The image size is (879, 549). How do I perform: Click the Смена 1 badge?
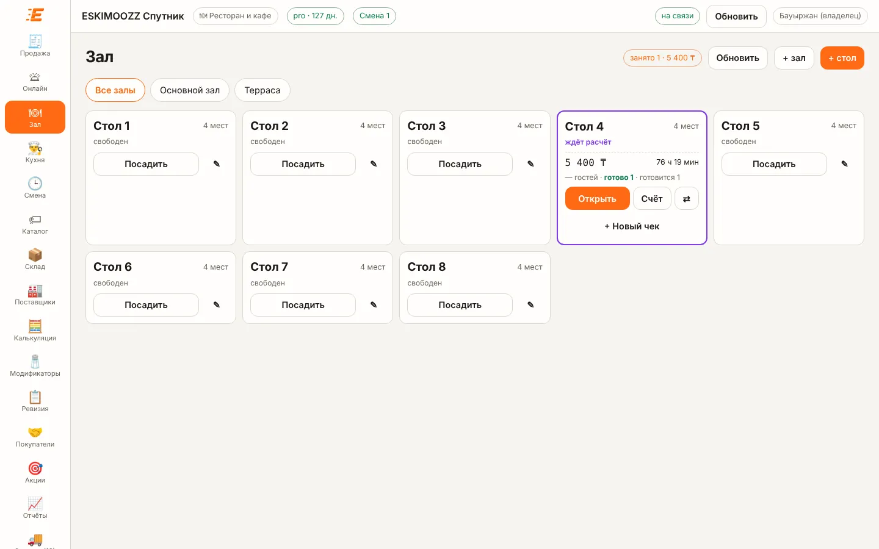pyautogui.click(x=374, y=16)
